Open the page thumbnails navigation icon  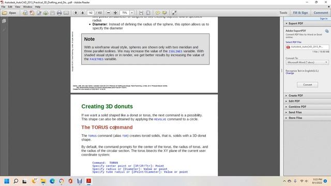coord(4,21)
